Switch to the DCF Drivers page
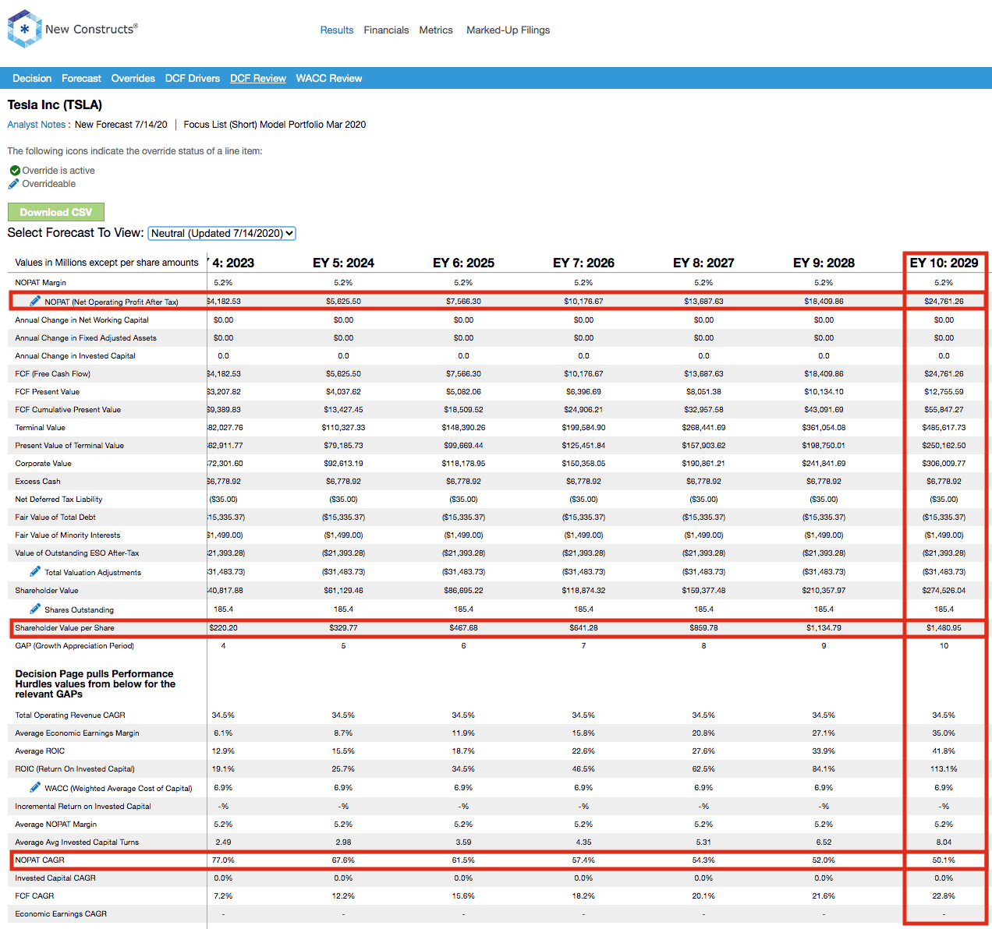Viewport: 992px width, 929px height. point(193,78)
